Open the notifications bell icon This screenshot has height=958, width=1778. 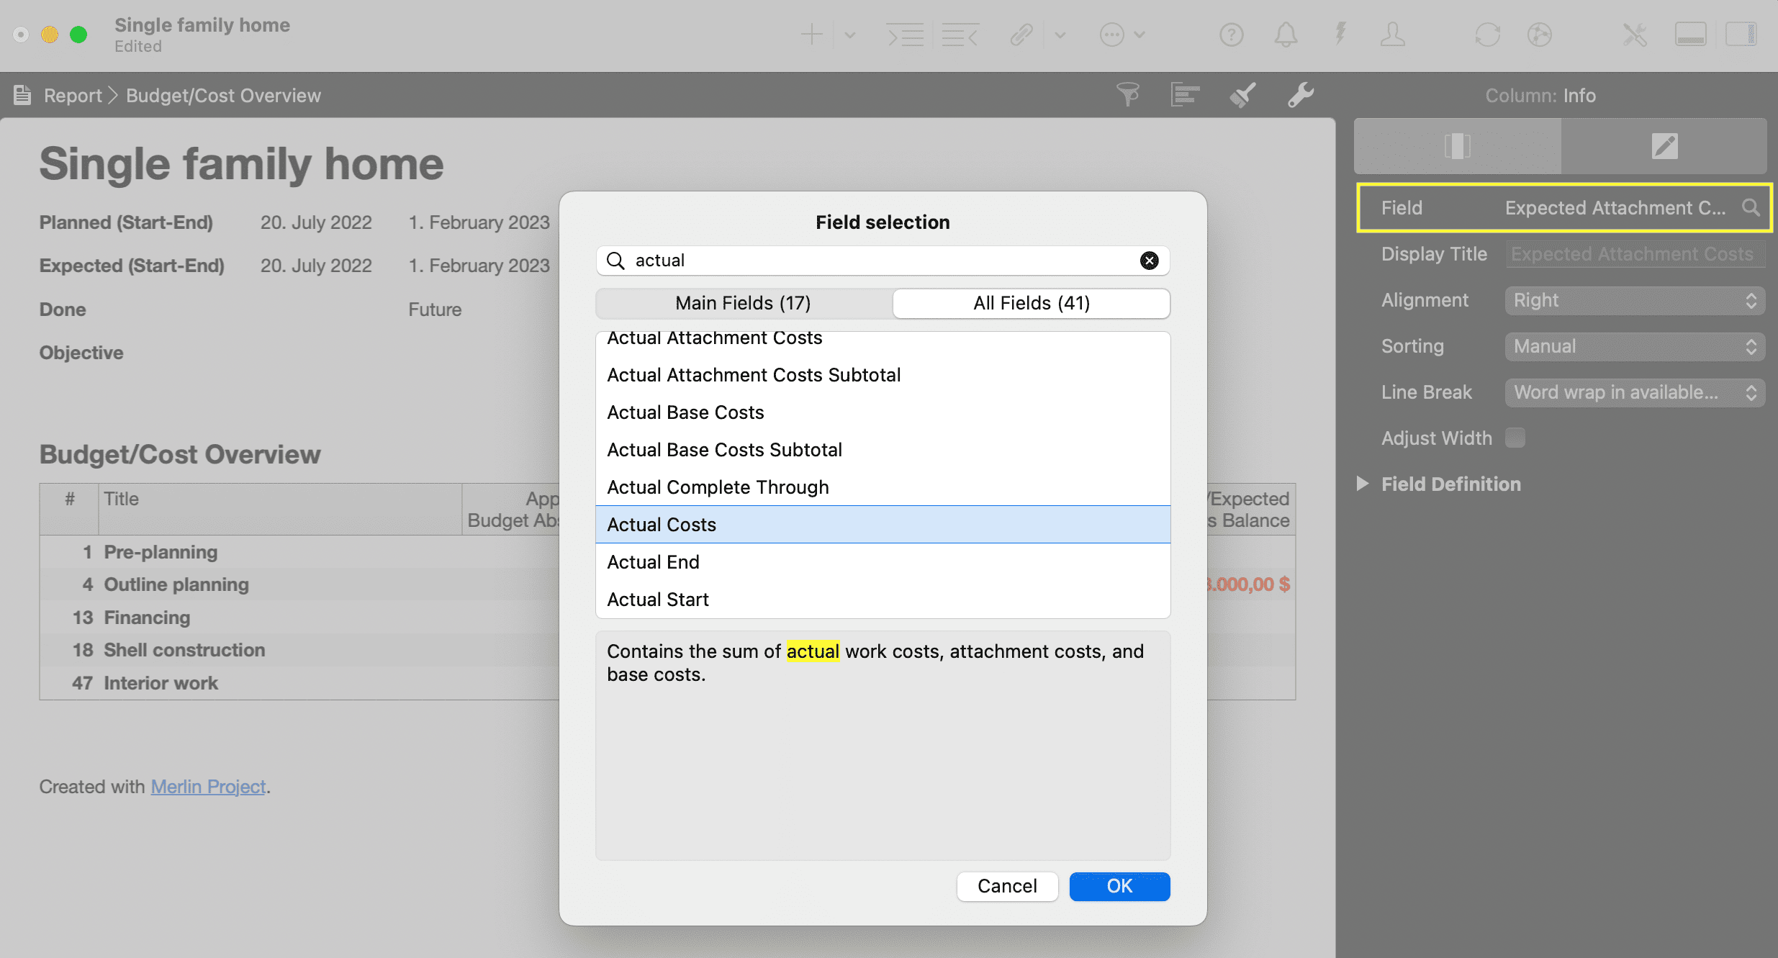[1286, 35]
